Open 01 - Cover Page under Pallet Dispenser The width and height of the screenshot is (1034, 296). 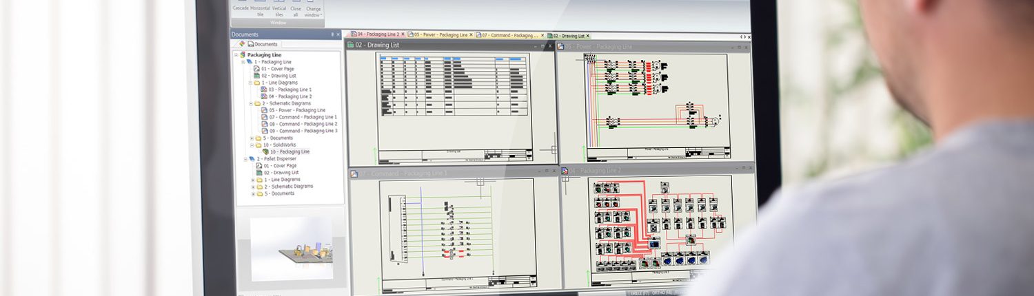pos(281,165)
